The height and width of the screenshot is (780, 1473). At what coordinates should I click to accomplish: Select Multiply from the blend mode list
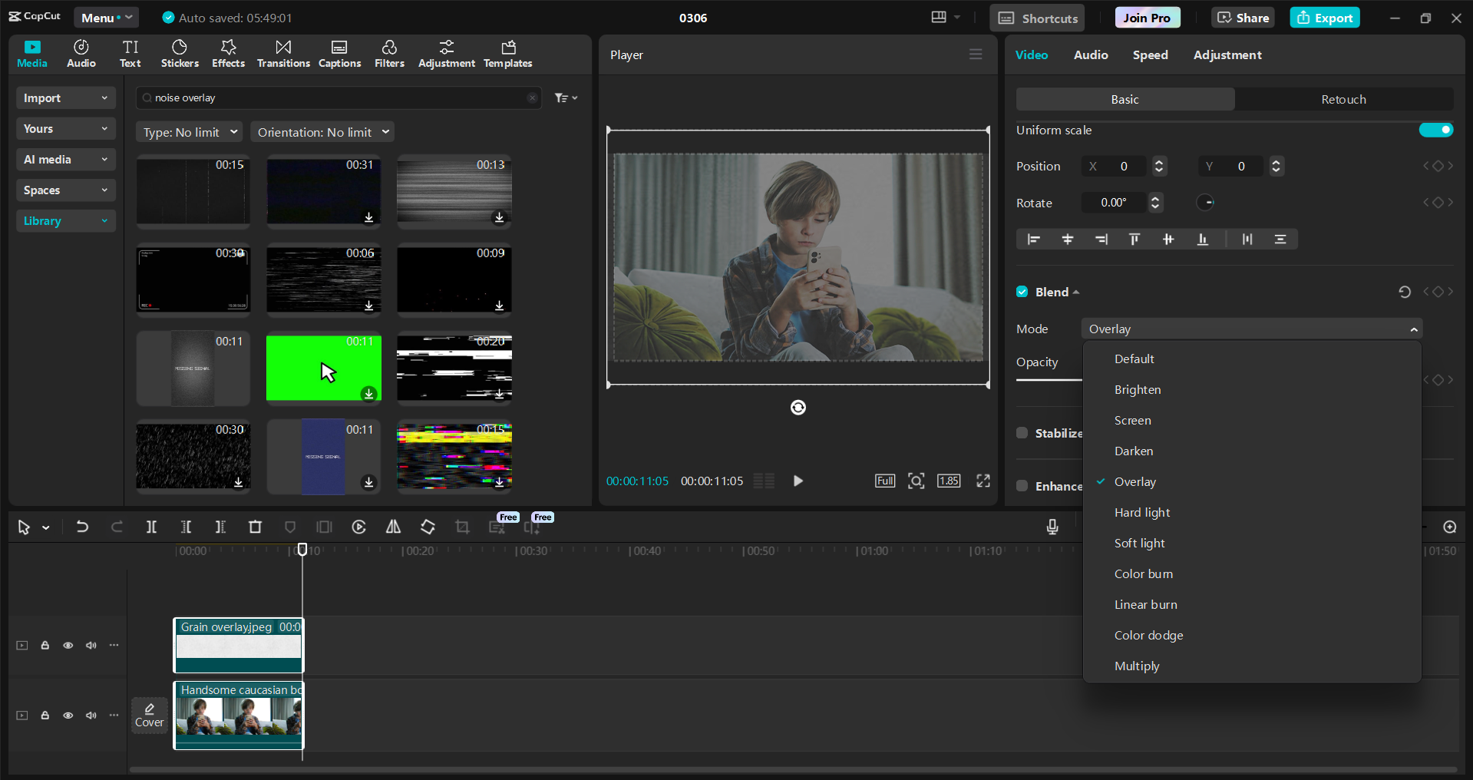tap(1137, 666)
